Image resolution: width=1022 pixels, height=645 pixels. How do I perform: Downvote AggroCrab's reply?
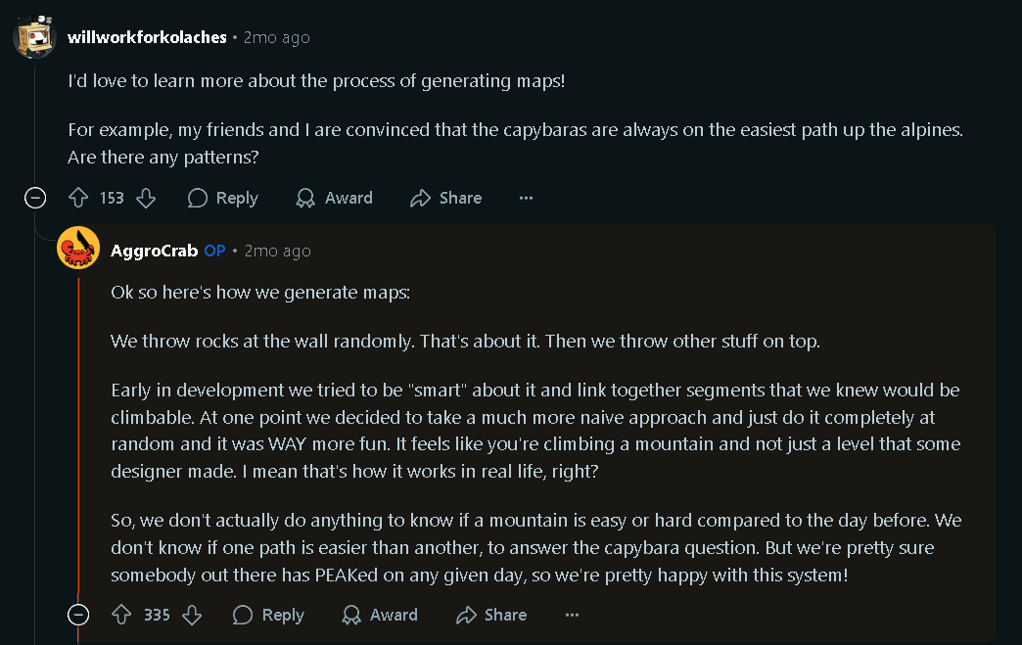coord(192,615)
